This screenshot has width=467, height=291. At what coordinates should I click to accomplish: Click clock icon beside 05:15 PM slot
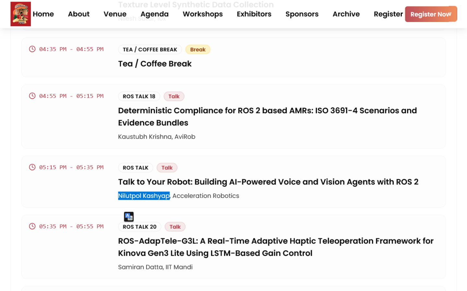[x=32, y=167]
